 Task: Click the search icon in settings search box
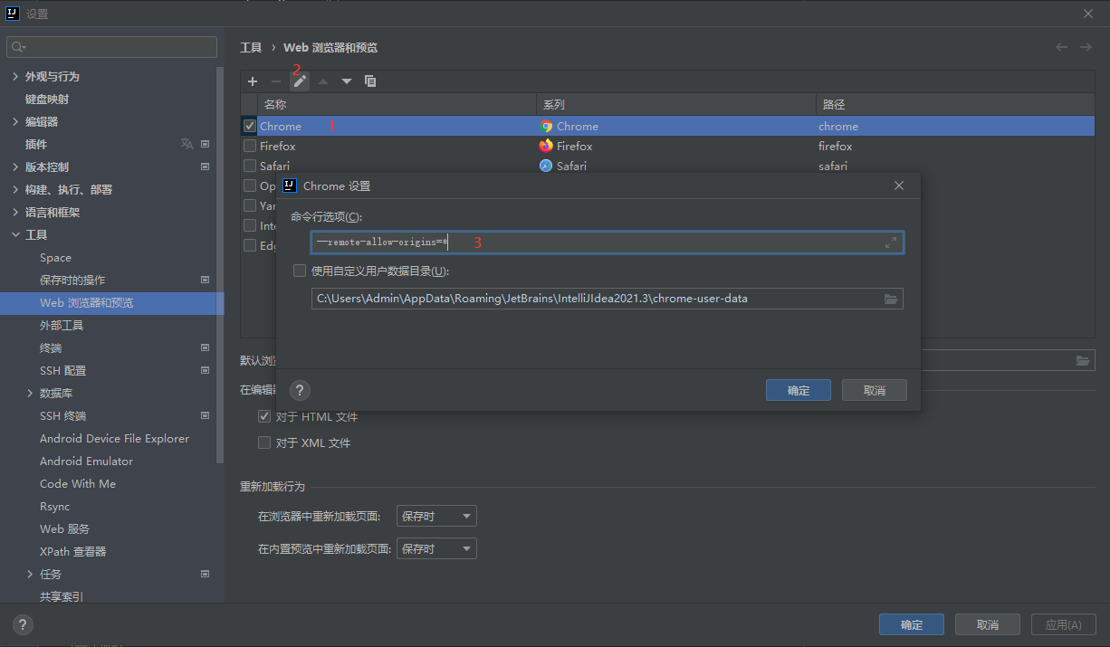pos(19,47)
